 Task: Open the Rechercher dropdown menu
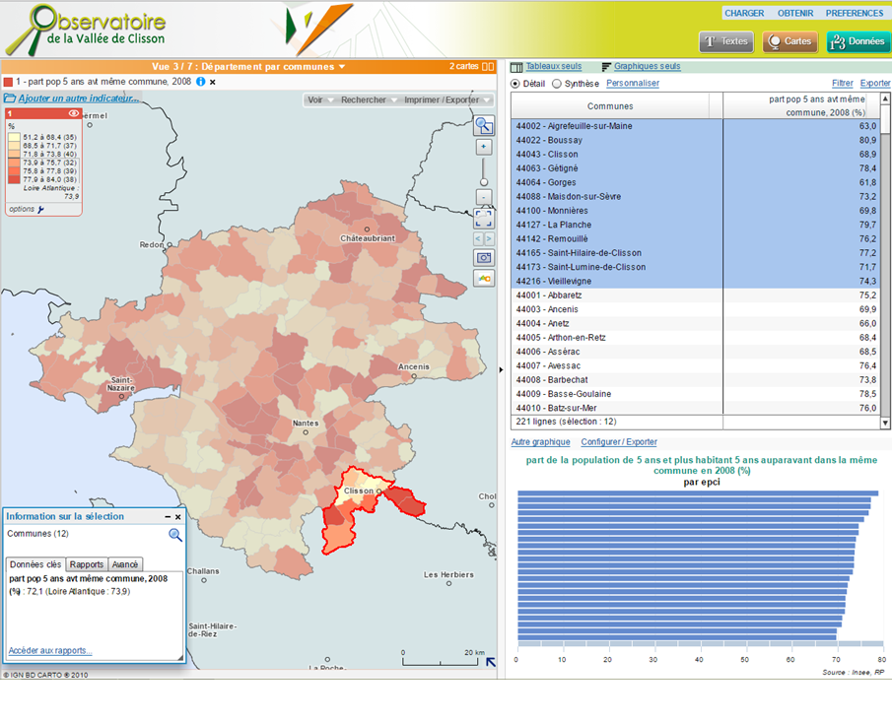369,100
